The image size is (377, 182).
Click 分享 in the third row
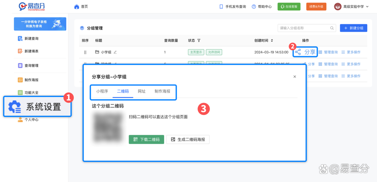click(x=311, y=76)
